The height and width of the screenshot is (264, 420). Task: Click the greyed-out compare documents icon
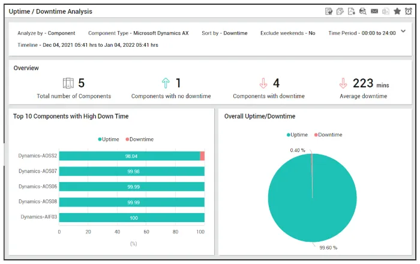coord(386,11)
